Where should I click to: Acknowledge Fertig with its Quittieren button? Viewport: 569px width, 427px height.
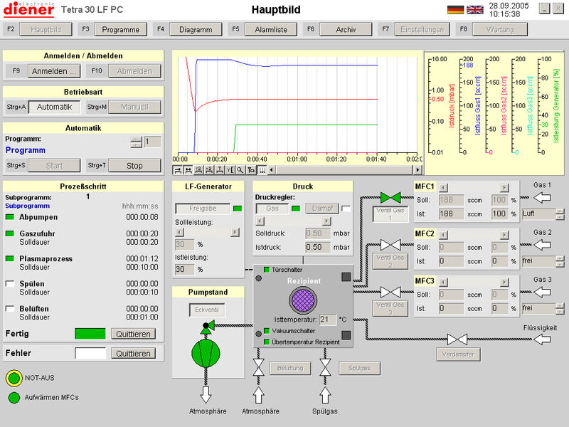(133, 334)
